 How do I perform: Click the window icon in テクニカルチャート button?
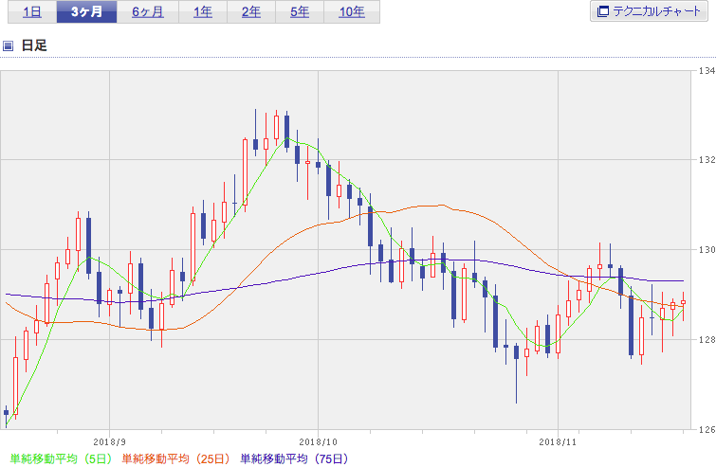pyautogui.click(x=603, y=11)
